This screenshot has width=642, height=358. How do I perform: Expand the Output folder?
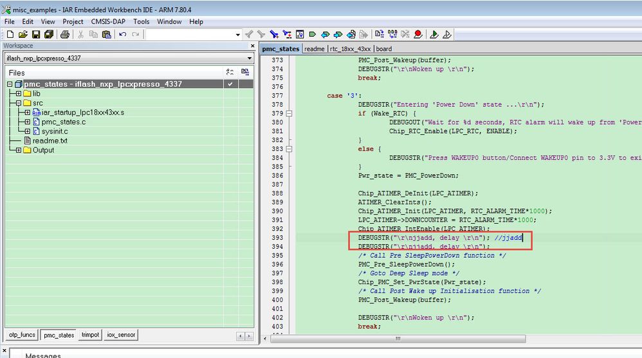(19, 150)
